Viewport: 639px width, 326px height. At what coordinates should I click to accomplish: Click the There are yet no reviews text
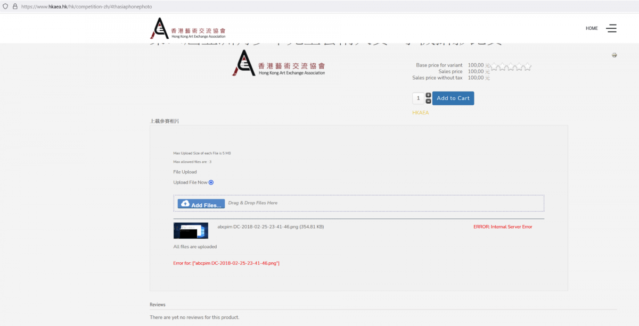coord(194,317)
